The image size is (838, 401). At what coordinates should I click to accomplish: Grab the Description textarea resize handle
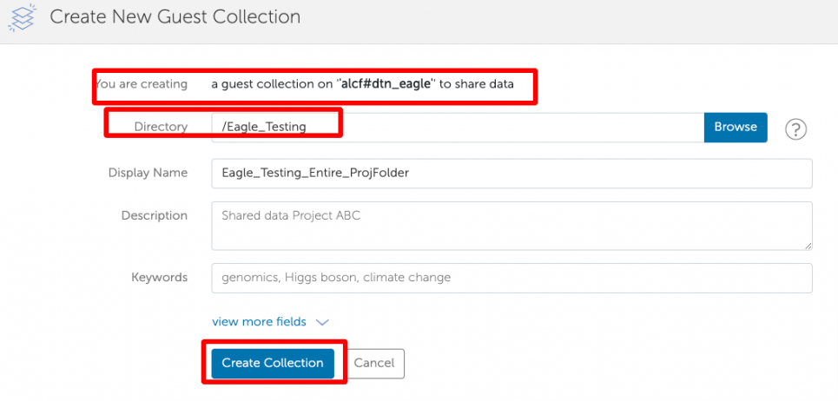[x=808, y=246]
